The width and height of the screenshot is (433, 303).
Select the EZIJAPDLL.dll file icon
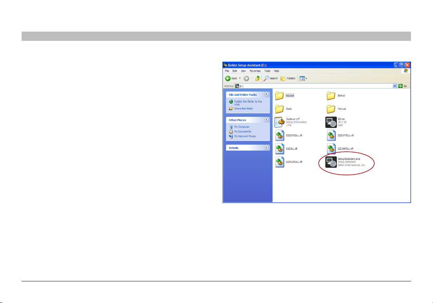click(x=331, y=149)
